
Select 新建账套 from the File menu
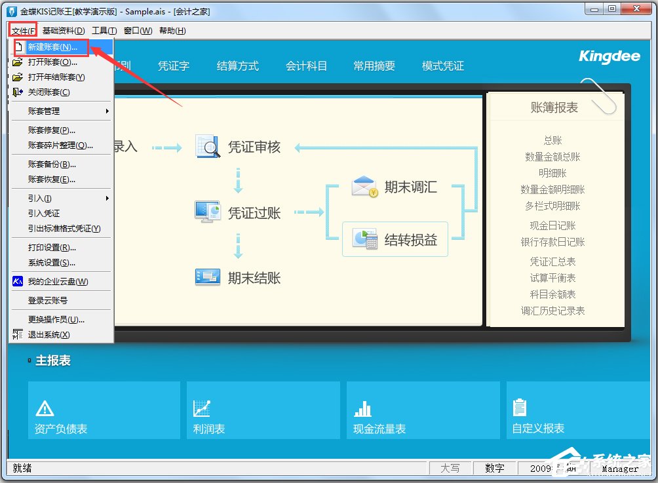[x=52, y=47]
